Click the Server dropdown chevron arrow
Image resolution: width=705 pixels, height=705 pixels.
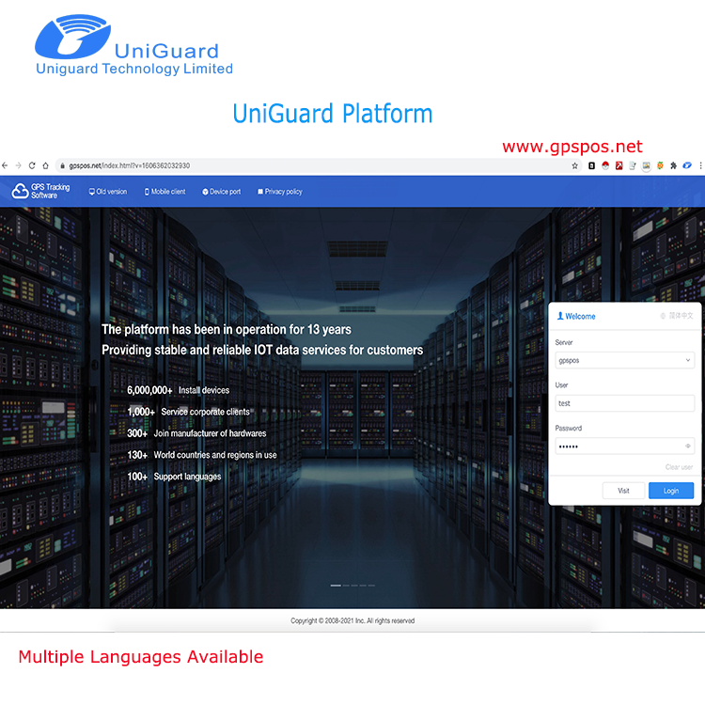(687, 360)
